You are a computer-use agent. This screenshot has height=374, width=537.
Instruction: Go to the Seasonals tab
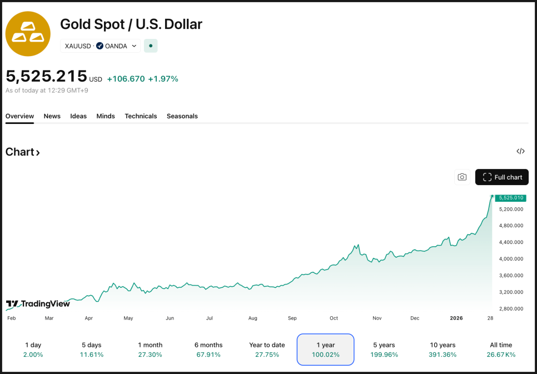click(182, 116)
